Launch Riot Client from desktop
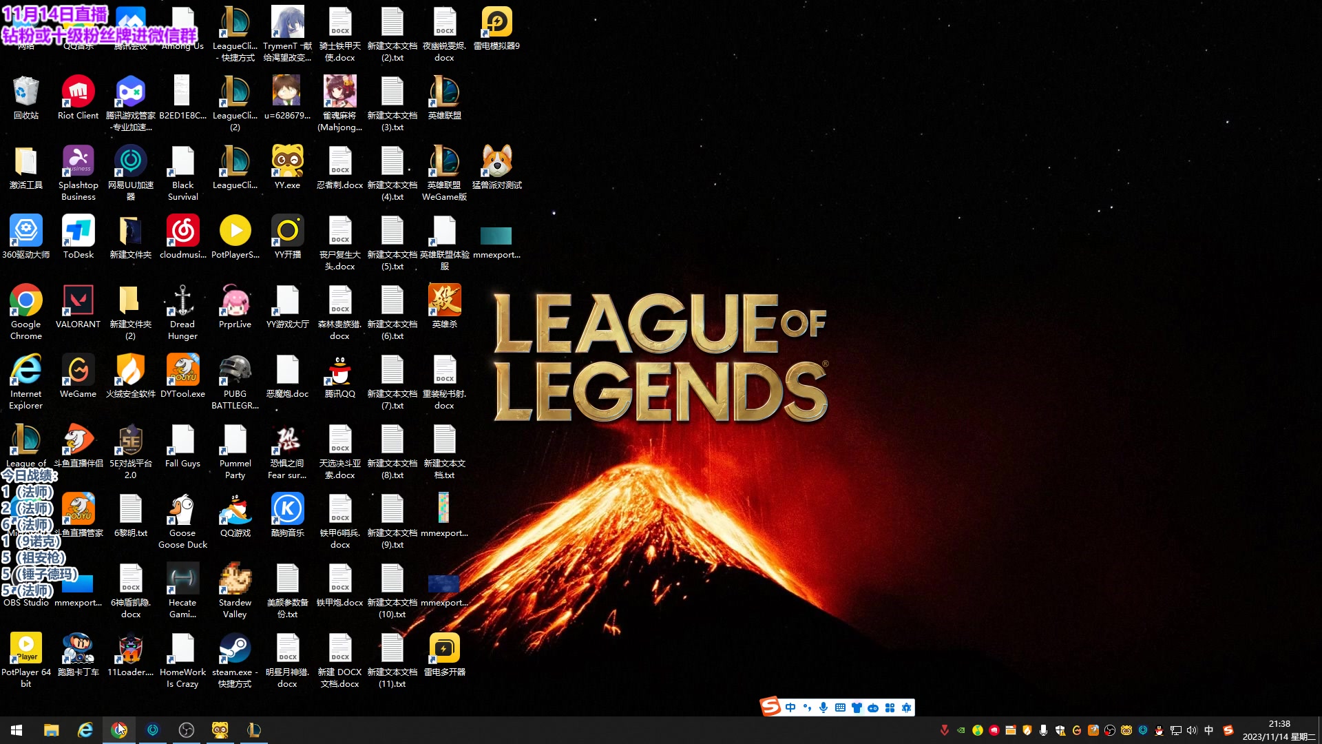 (x=78, y=92)
